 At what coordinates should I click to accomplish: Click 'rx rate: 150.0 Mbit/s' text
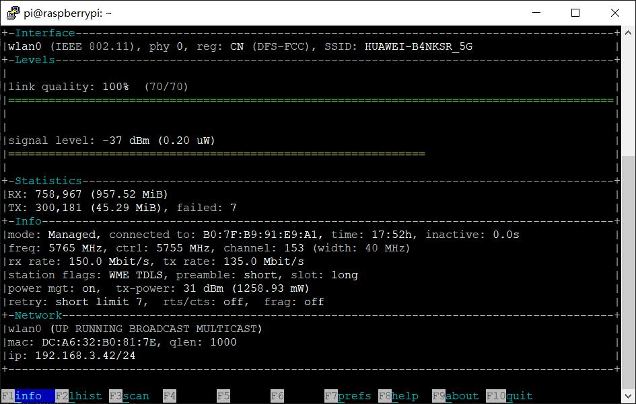79,261
